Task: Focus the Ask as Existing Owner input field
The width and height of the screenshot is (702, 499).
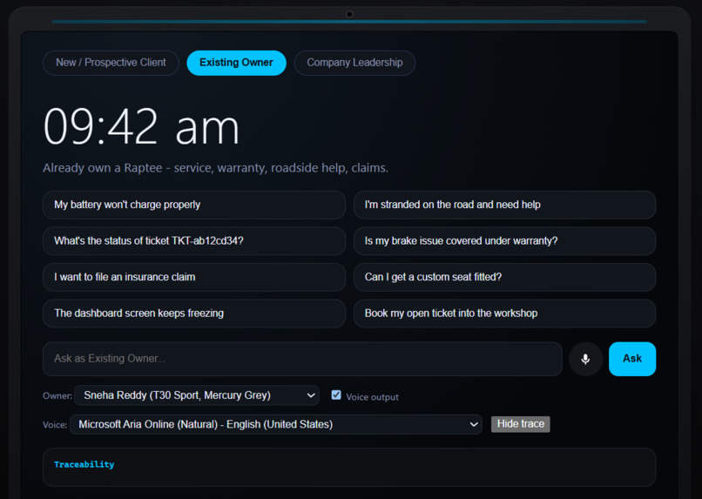Action: click(302, 359)
